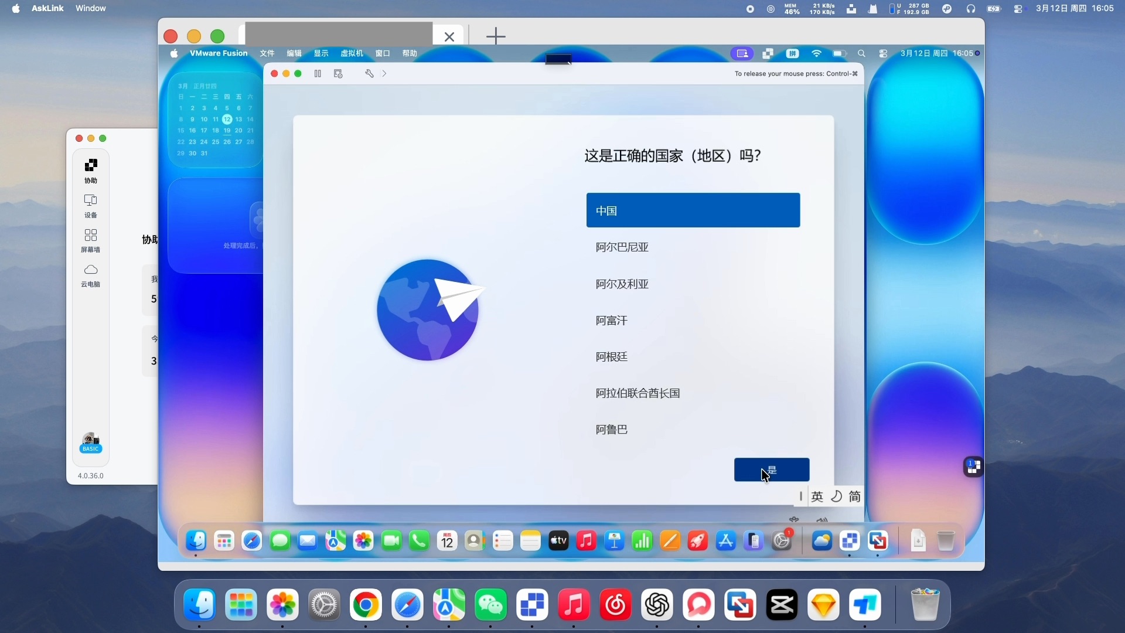Click the BASIC user avatar in AskLink
This screenshot has height=633, width=1125.
91,443
